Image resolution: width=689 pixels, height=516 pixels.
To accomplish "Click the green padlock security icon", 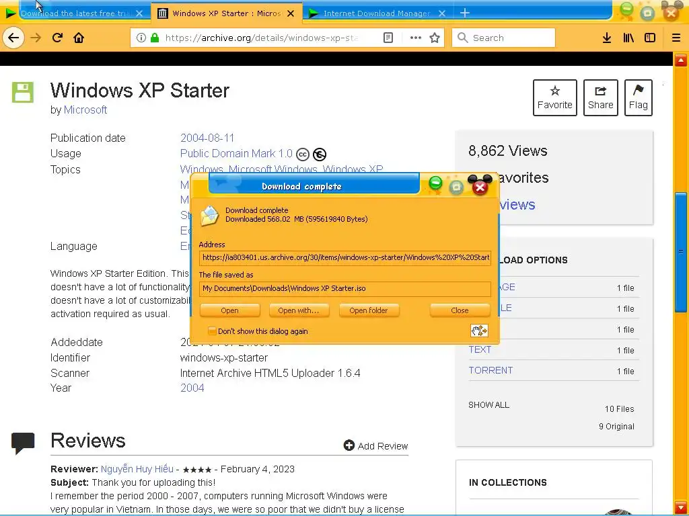I will [154, 38].
